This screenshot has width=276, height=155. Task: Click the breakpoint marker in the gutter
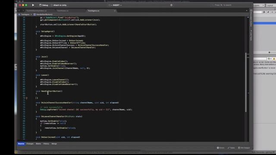tap(27, 98)
